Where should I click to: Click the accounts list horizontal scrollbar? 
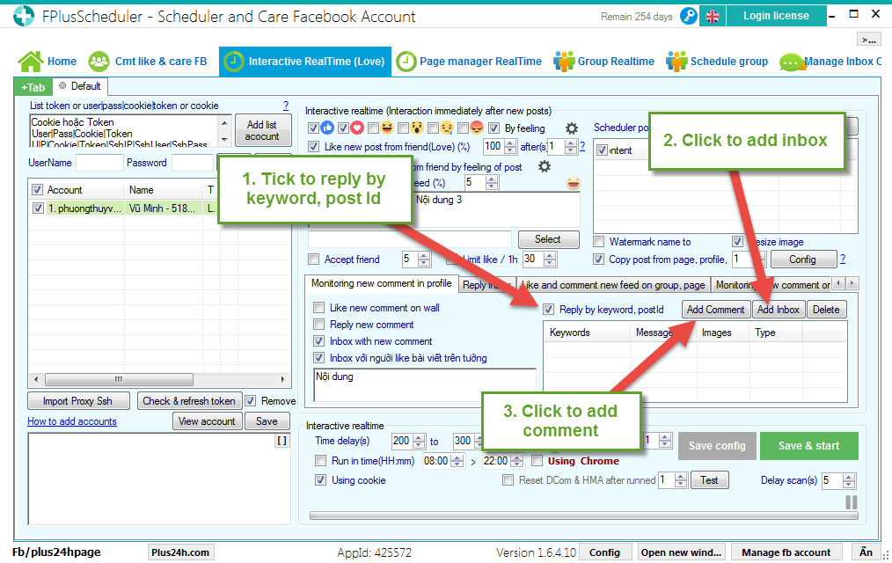pos(159,379)
